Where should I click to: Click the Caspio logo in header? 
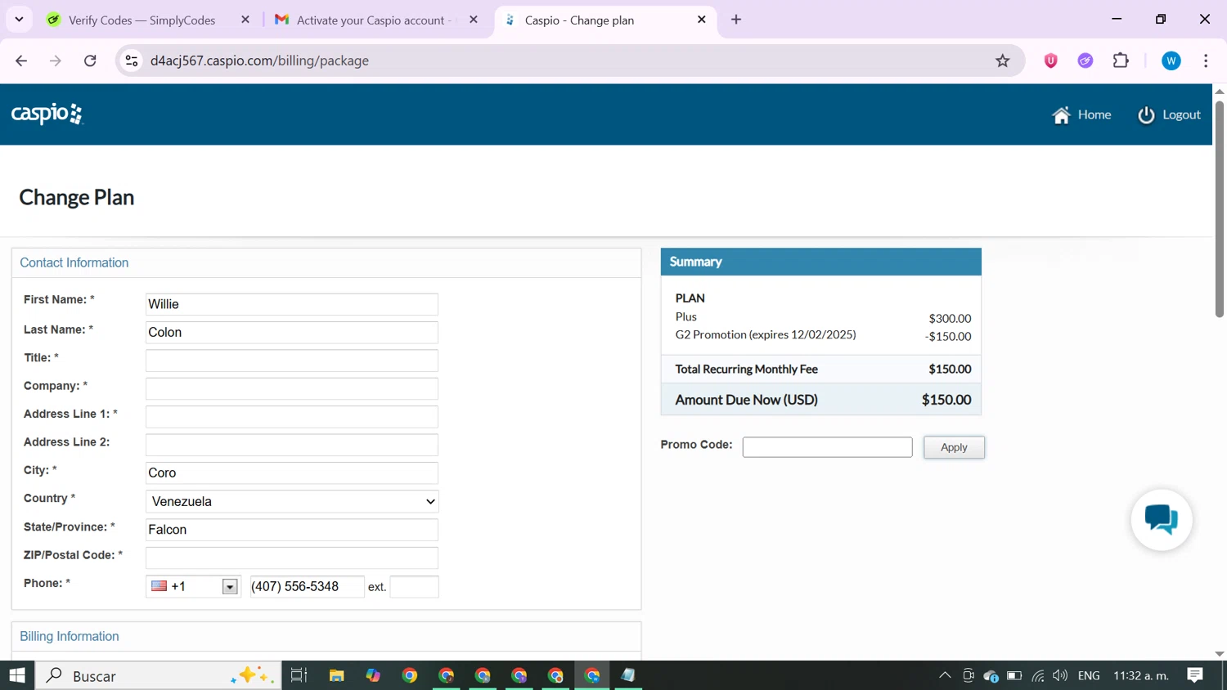tap(47, 114)
